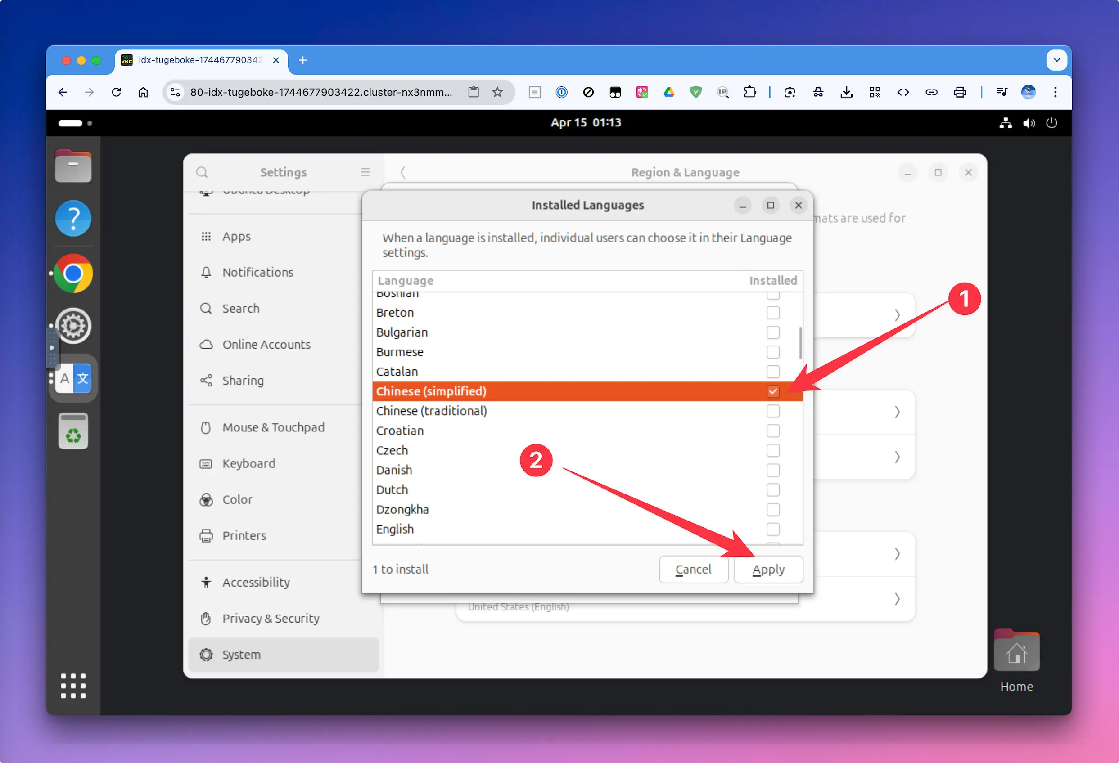Screen dimensions: 1119x763
Task: Click the network status icon in top bar
Action: [1006, 123]
